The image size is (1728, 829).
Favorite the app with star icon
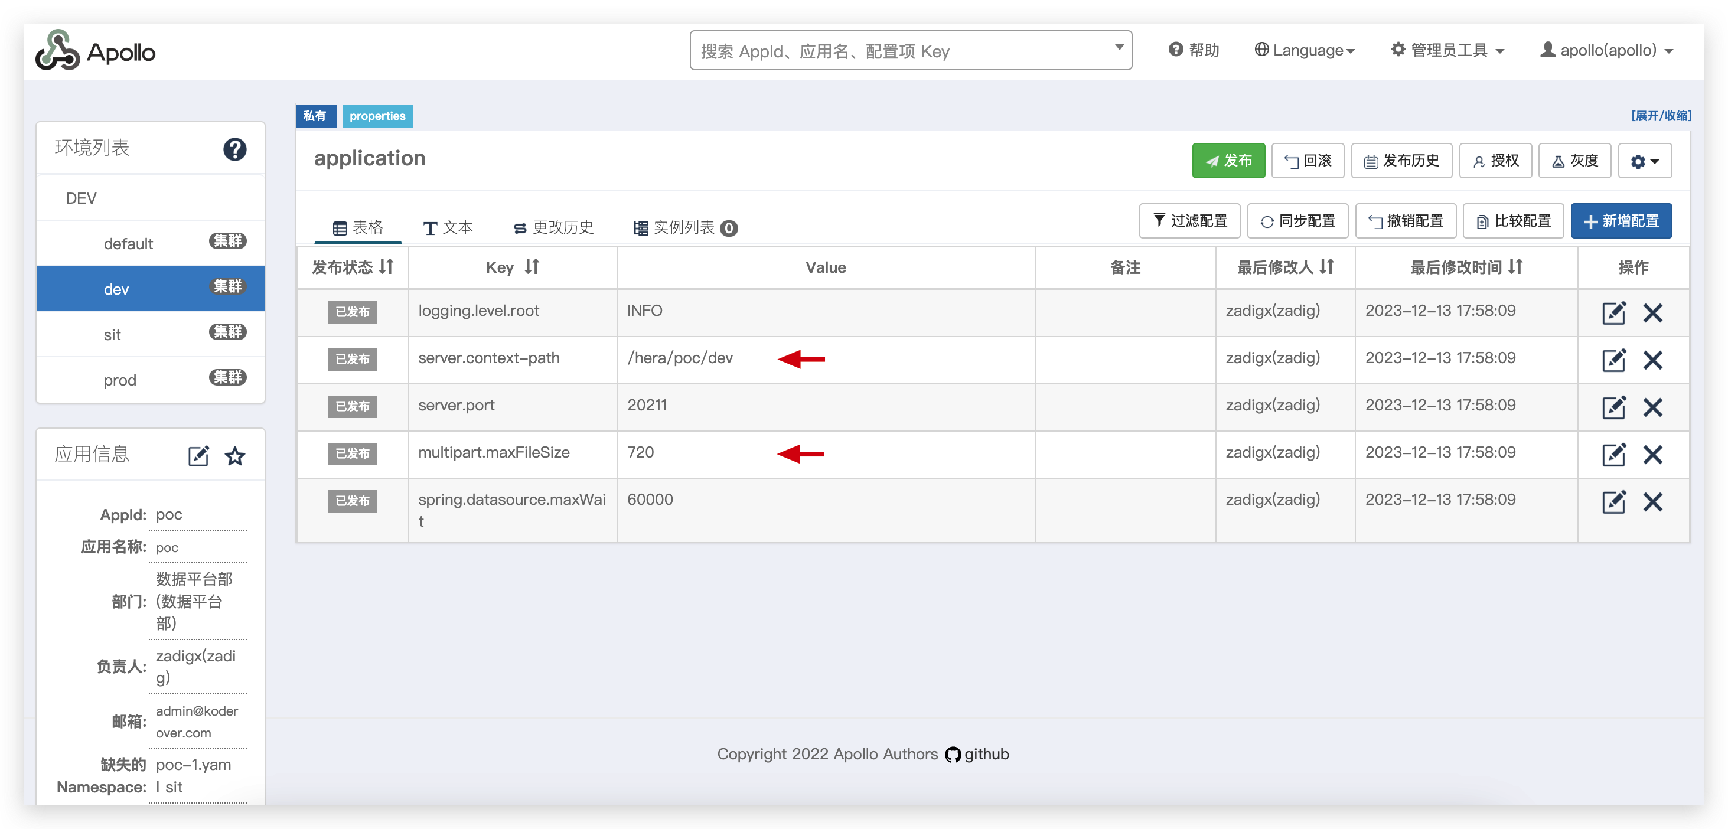235,456
